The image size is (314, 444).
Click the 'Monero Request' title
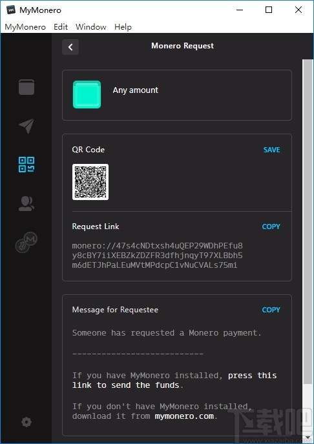[x=182, y=46]
